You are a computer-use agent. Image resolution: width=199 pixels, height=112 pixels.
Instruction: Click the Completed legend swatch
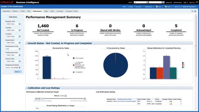74,72
